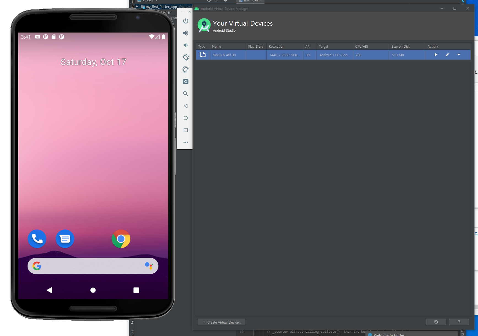Sort by the Play Store column header

pos(256,46)
